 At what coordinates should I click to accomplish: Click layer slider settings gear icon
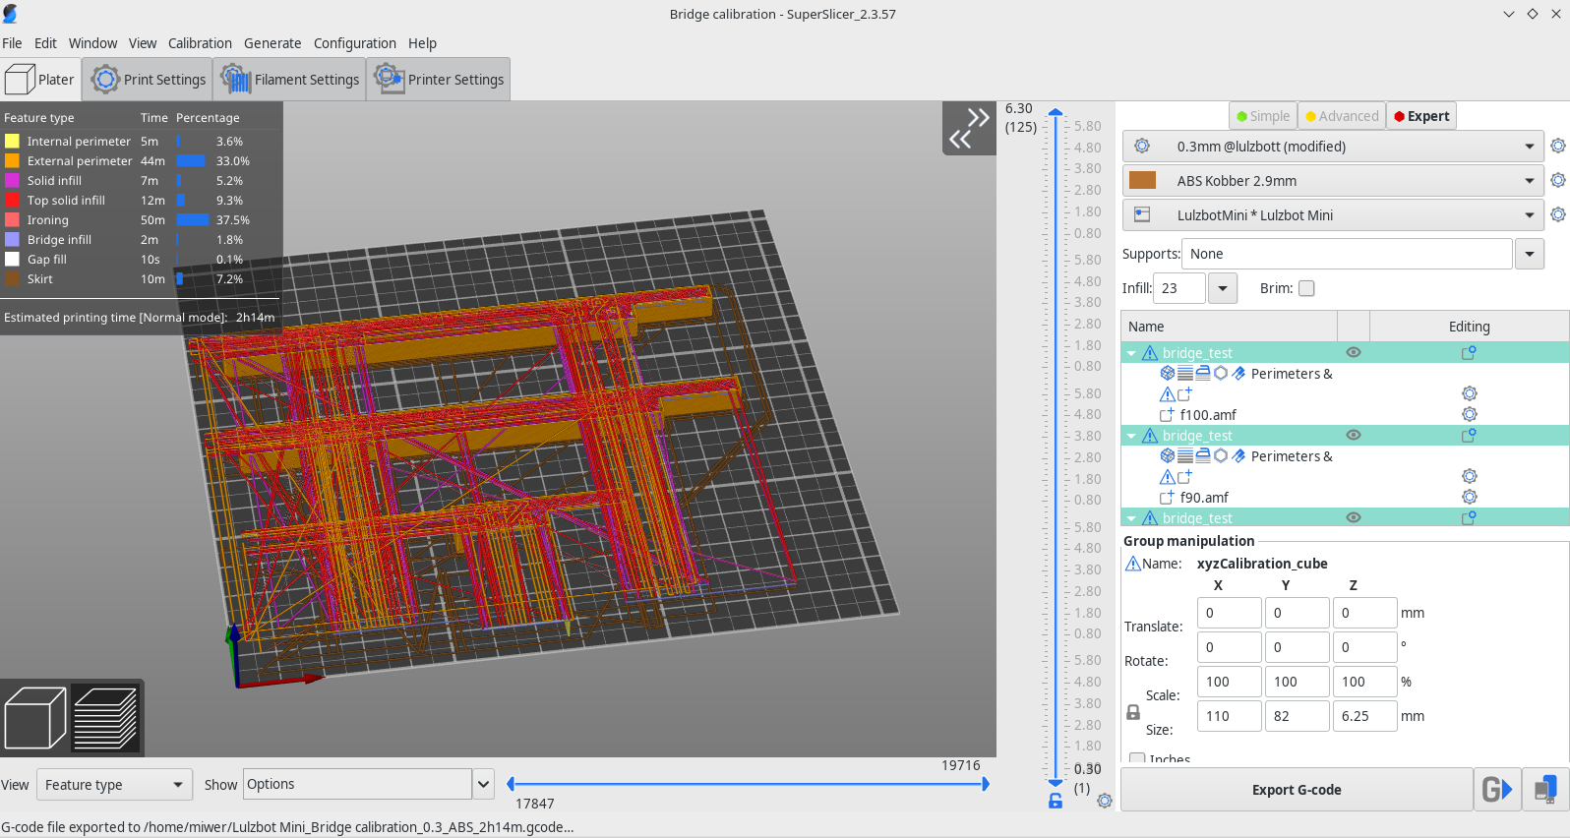pos(1105,801)
